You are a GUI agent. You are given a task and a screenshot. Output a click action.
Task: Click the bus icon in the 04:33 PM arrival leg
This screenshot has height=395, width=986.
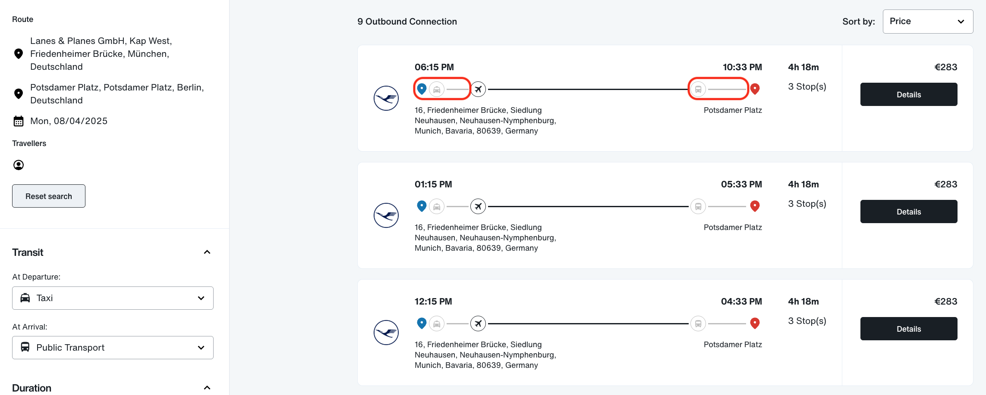coord(698,323)
